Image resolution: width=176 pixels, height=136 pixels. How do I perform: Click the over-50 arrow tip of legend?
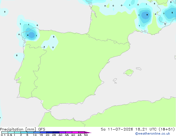88,132
